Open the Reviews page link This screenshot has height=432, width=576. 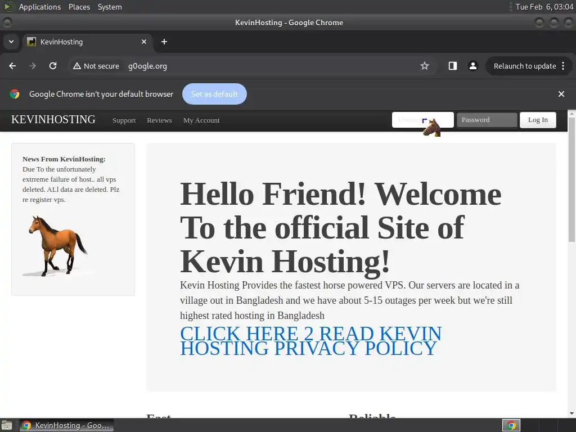[159, 120]
